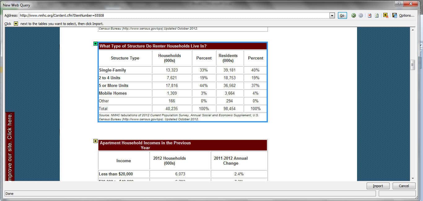Click into the Address URL field

[x=173, y=15]
